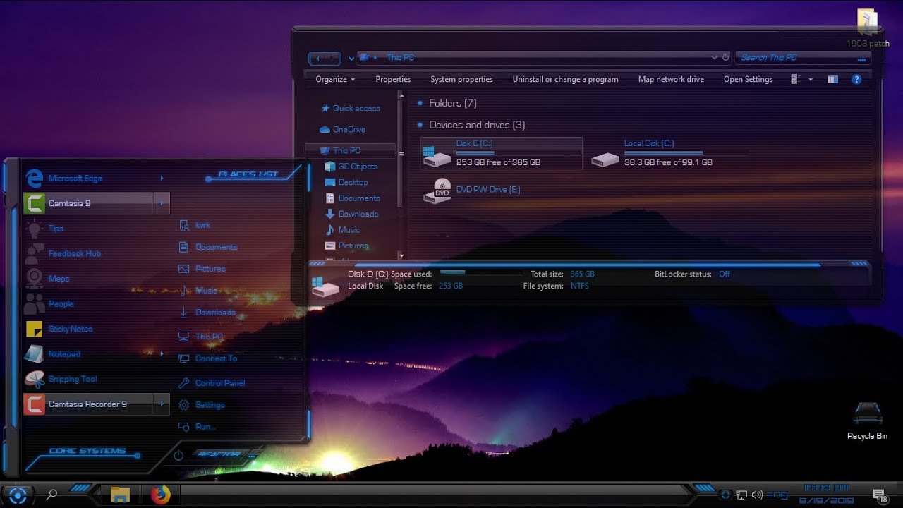Viewport: 903px width, 508px height.
Task: Click navigation pane scrollbar down arrow
Action: point(401,255)
